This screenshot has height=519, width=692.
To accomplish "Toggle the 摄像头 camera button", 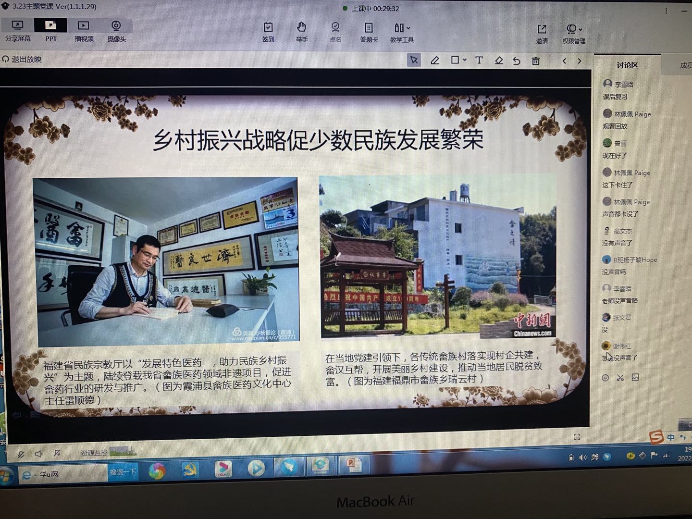I will point(116,31).
